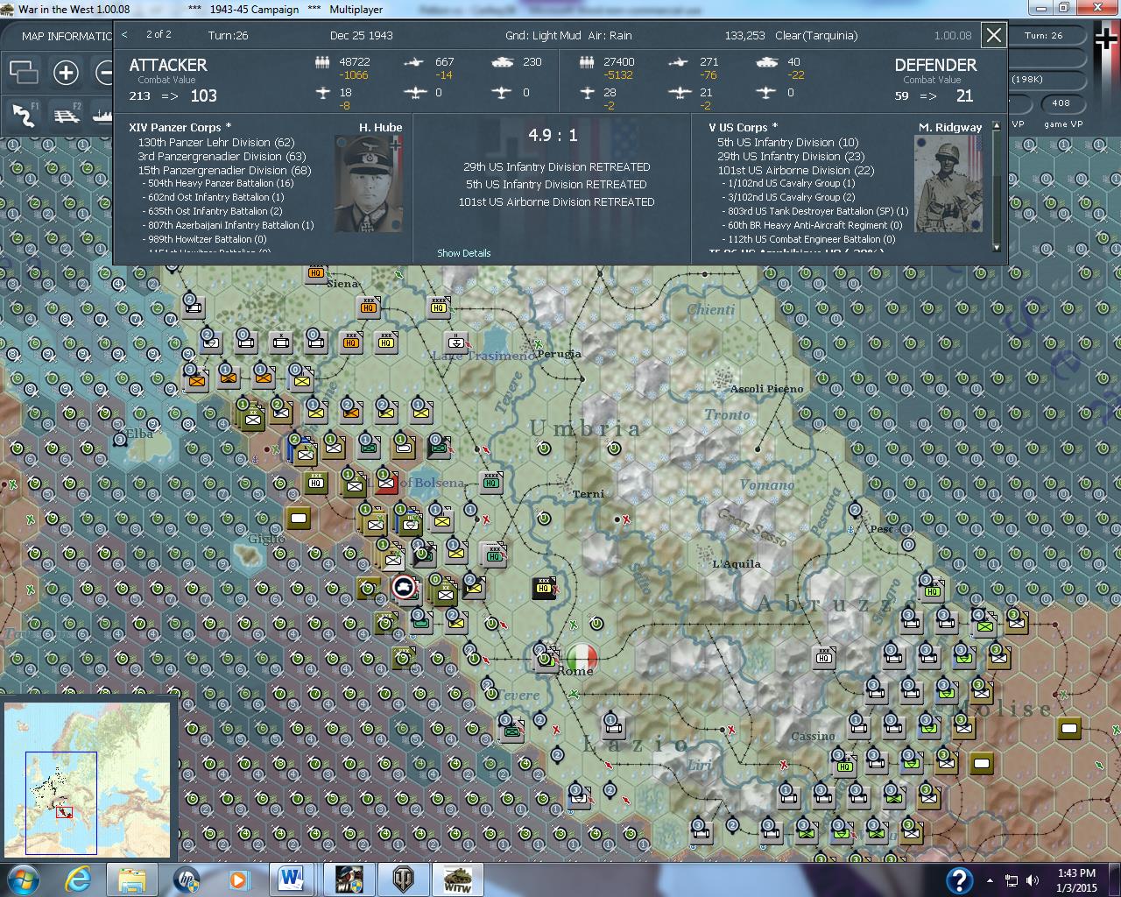The height and width of the screenshot is (897, 1121).
Task: Click the taskbar help question mark icon
Action: (960, 879)
